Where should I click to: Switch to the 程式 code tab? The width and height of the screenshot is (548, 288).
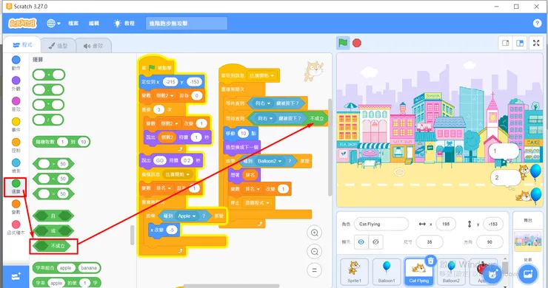(22, 45)
